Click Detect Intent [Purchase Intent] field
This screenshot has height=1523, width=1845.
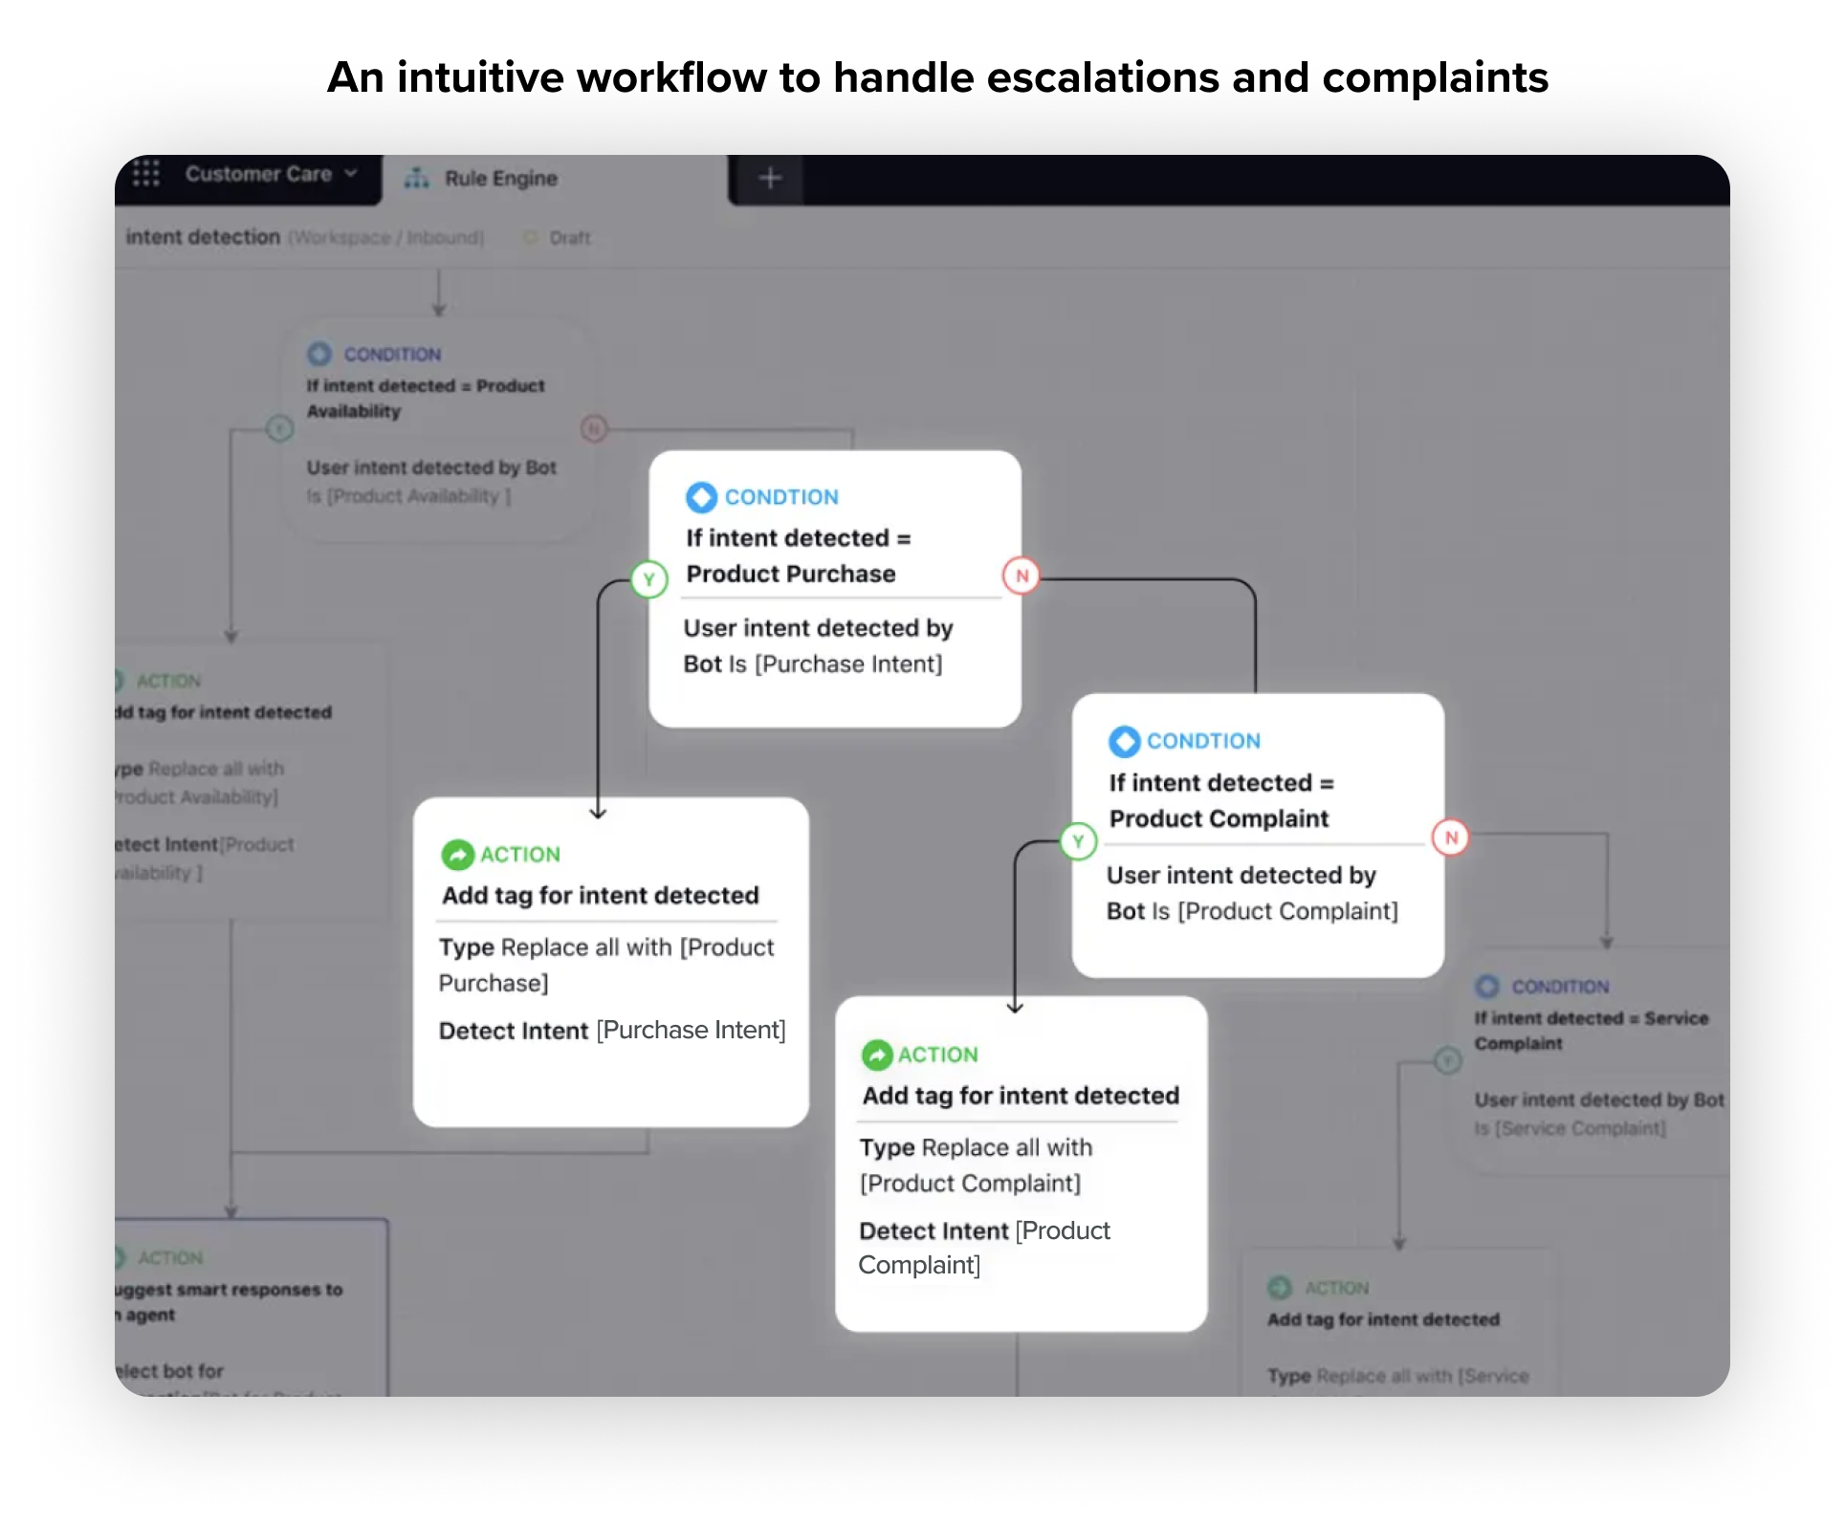(611, 1031)
